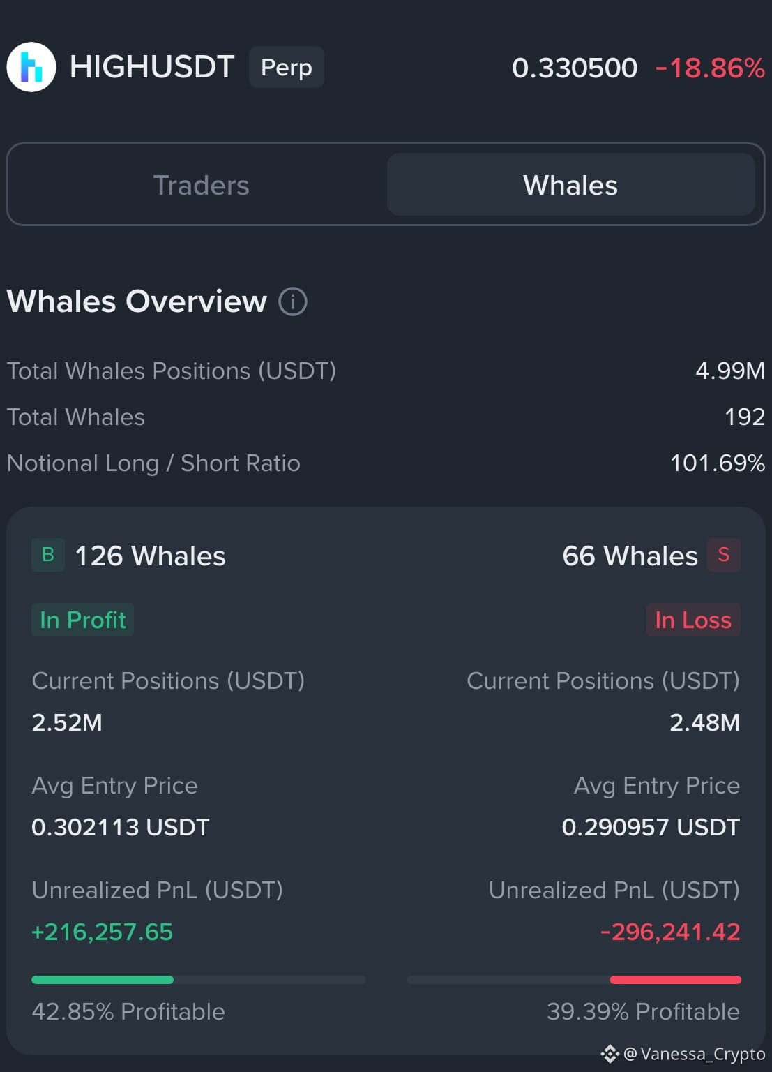This screenshot has height=1072, width=772.
Task: Click the HIGH token logo icon
Action: click(x=31, y=67)
